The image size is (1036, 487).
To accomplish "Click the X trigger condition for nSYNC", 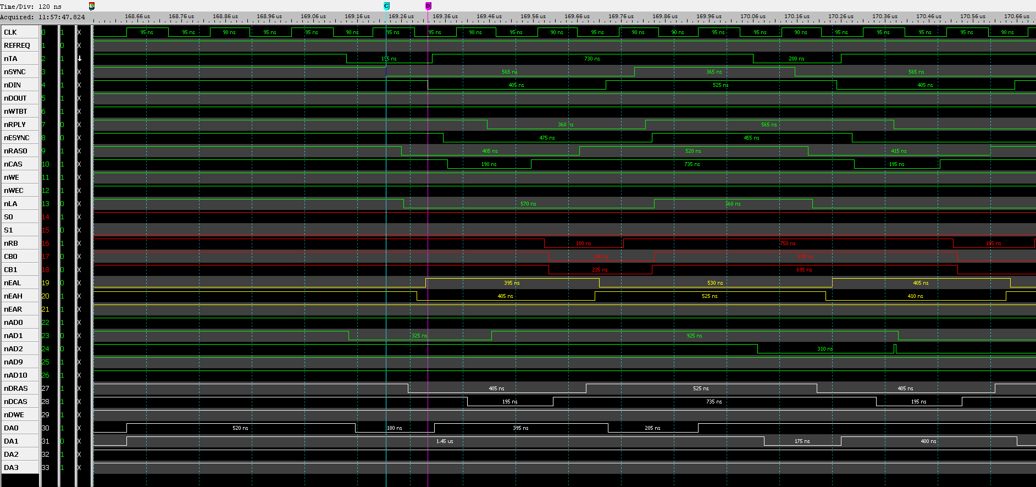I will pos(80,72).
